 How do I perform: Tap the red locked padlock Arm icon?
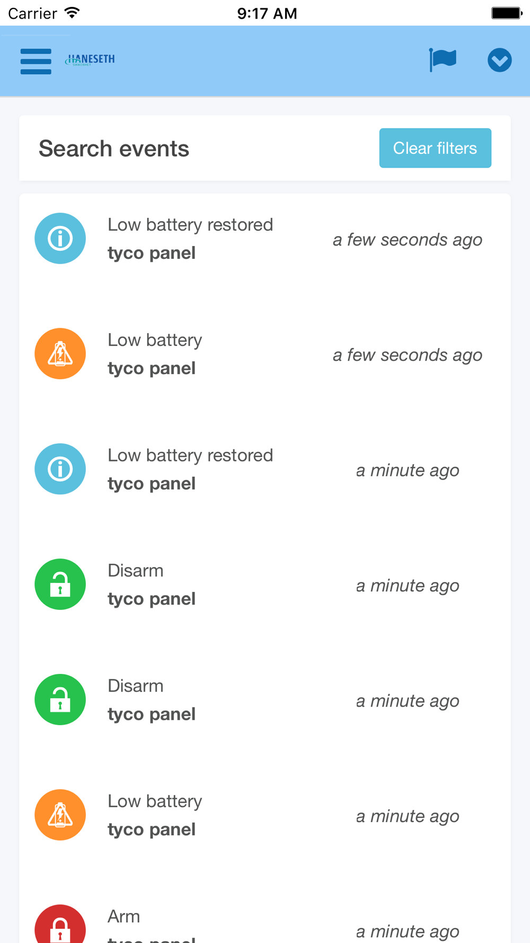(x=60, y=925)
